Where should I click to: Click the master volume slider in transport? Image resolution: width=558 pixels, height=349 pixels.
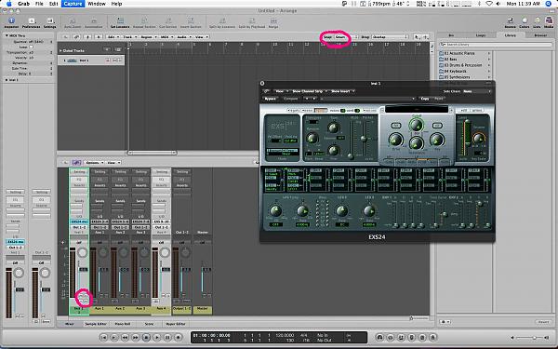529,337
